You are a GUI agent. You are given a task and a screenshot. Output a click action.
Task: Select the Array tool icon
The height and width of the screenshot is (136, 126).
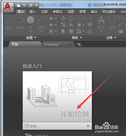coord(79,31)
